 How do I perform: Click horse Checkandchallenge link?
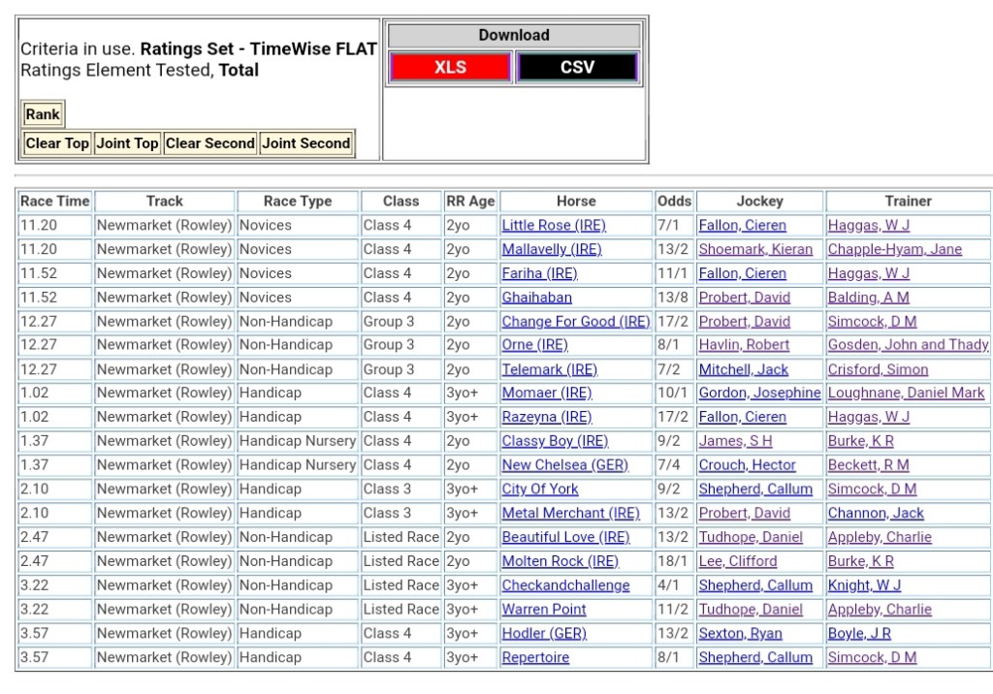click(x=565, y=585)
